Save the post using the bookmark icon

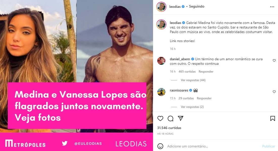(272, 118)
